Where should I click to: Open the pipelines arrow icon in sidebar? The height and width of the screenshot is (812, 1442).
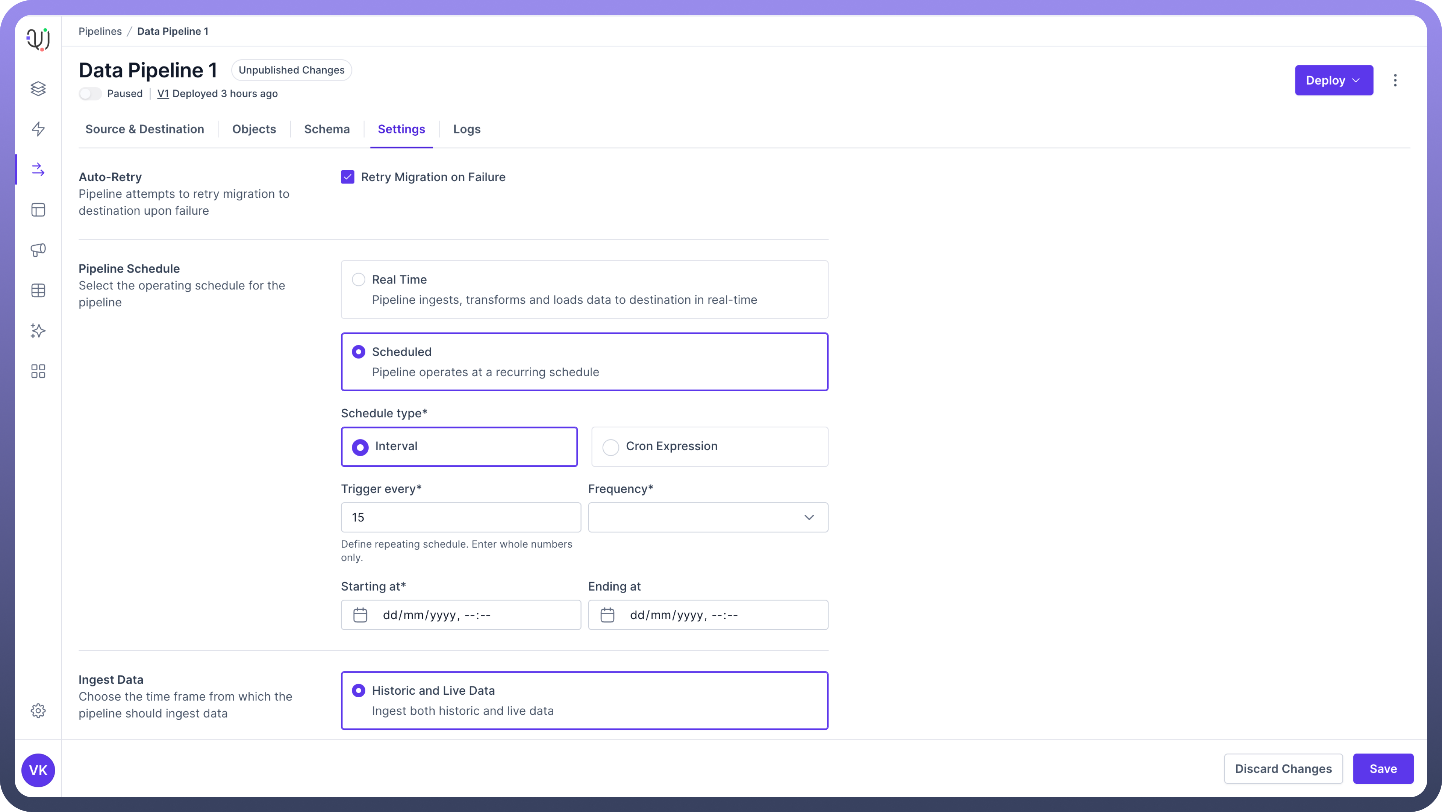coord(38,170)
